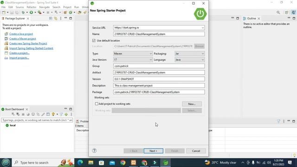Click the brown package toolbar icon
The height and width of the screenshot is (167, 297).
tap(65, 13)
